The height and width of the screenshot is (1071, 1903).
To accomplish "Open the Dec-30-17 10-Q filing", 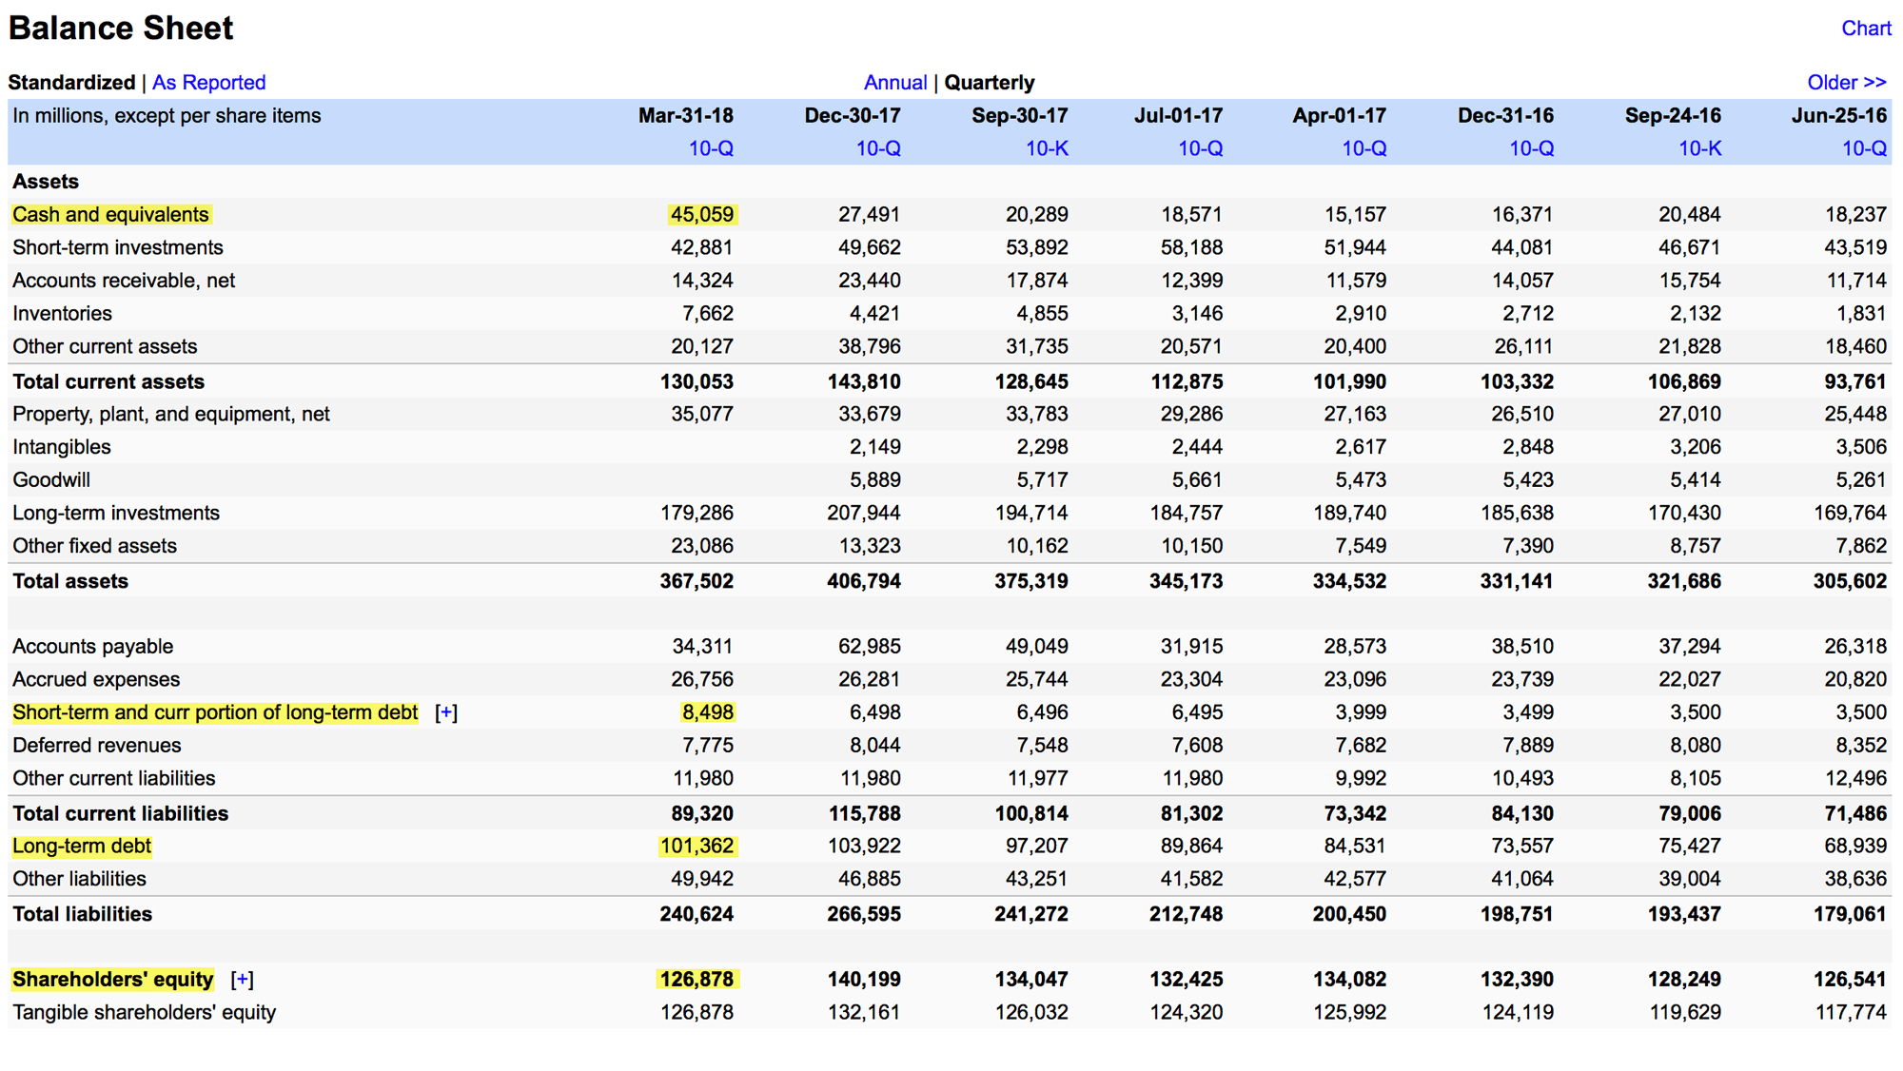I will tap(878, 148).
